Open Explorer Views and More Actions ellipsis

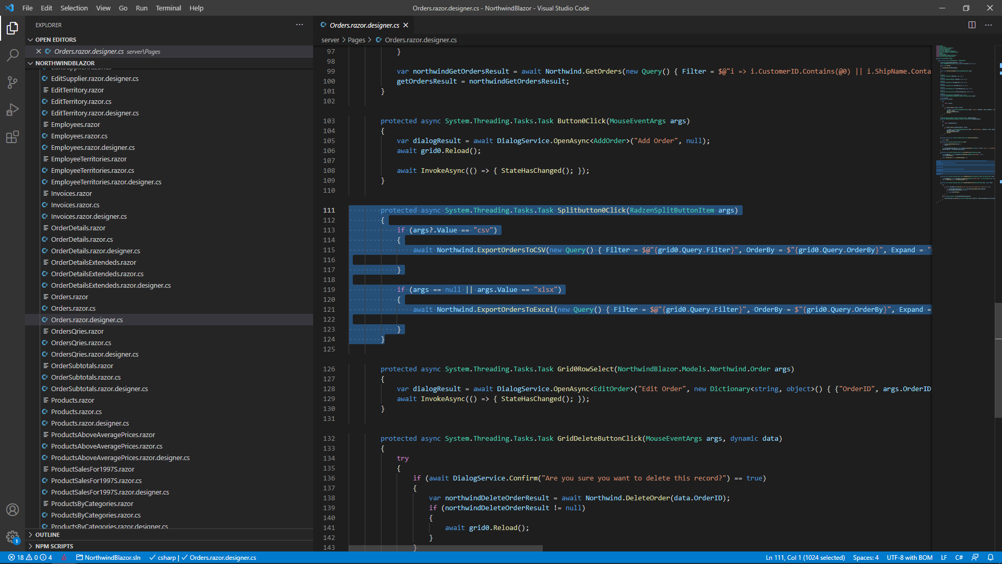300,25
